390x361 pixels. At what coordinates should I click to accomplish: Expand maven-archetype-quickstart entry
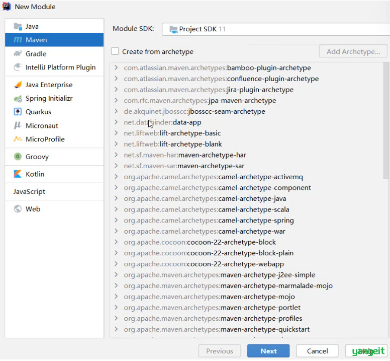(116, 329)
